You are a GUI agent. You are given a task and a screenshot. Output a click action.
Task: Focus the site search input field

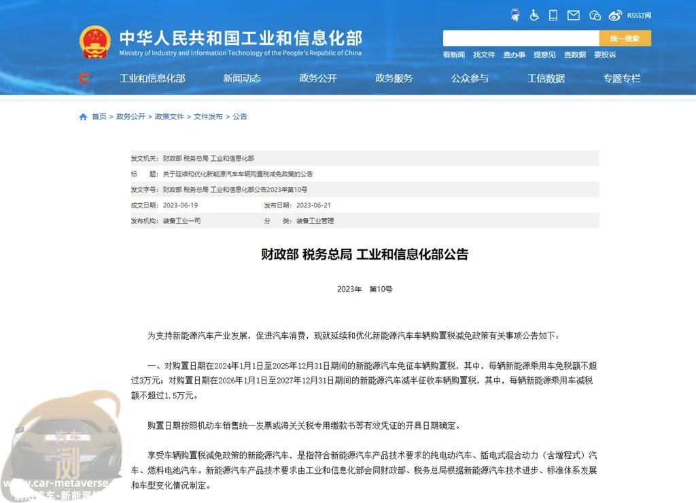(x=521, y=38)
